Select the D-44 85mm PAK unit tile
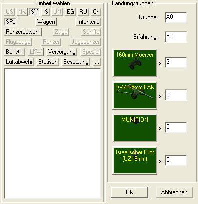This screenshot has height=204, width=198. coord(135,96)
